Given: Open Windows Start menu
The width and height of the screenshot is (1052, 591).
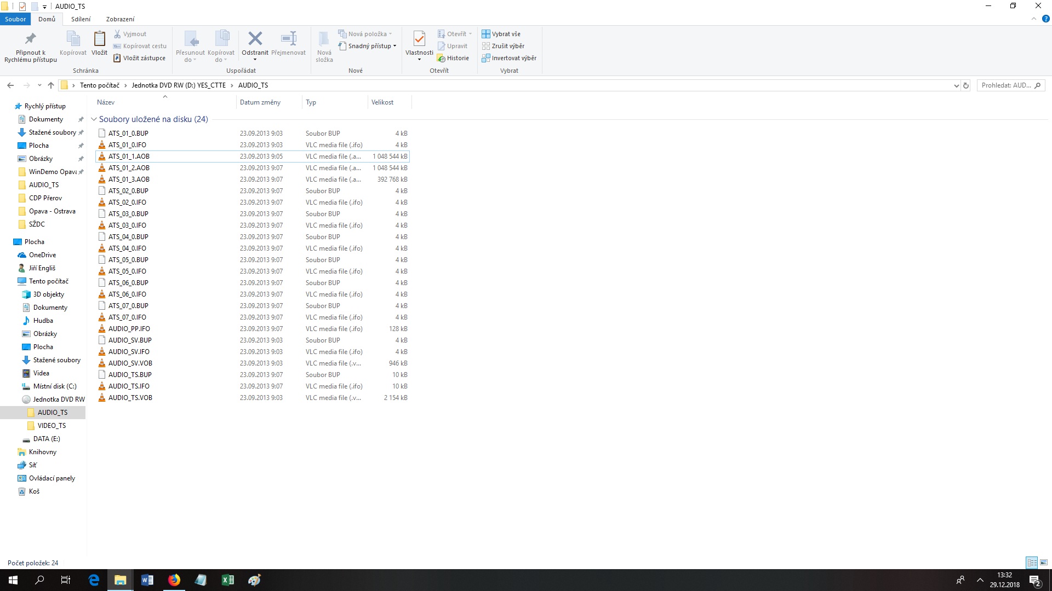Looking at the screenshot, I should [13, 580].
